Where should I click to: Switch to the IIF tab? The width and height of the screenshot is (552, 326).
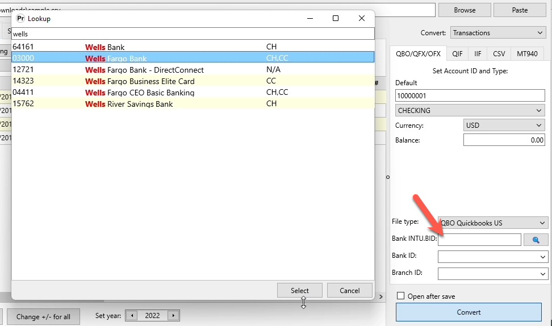pyautogui.click(x=478, y=53)
